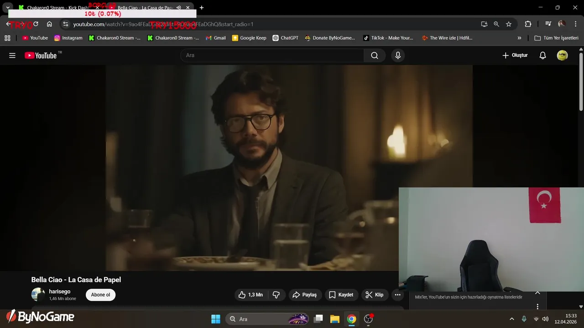Open the YouTube bookmark
The image size is (584, 328).
(35, 38)
